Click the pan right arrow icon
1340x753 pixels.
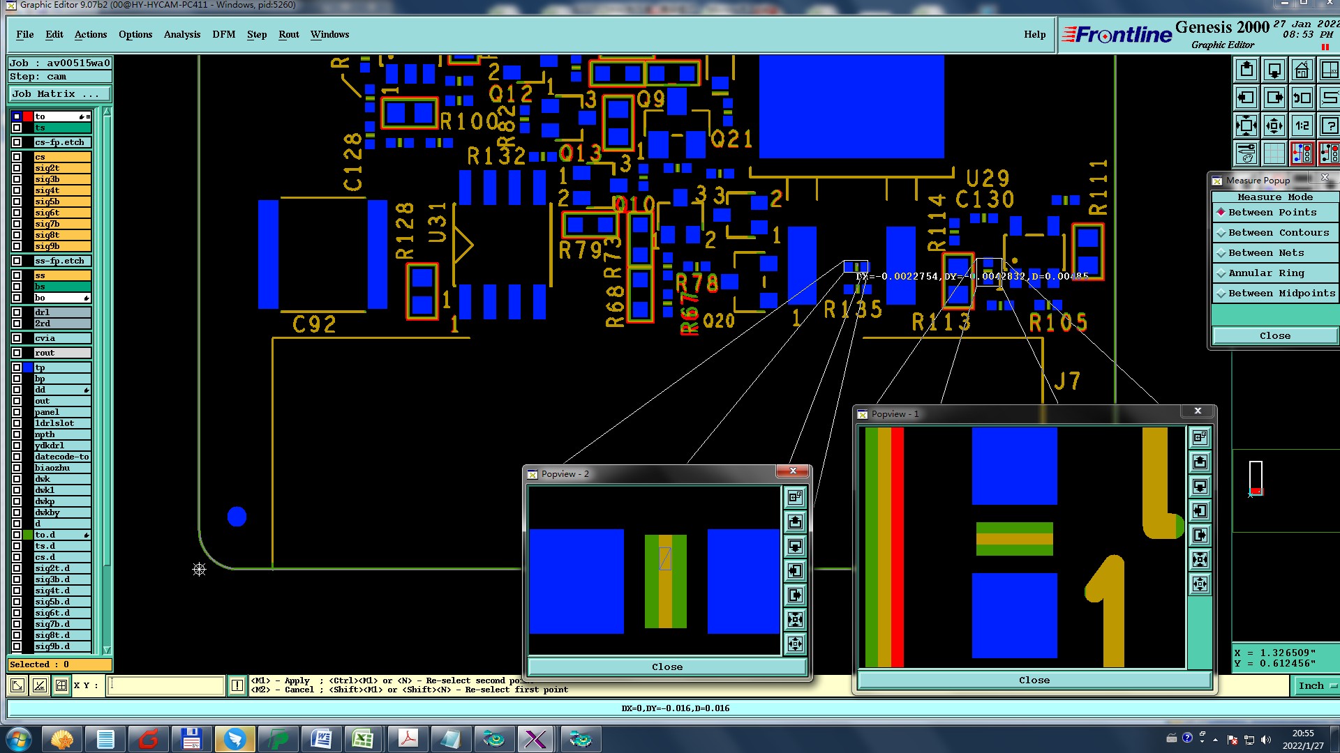(1274, 98)
